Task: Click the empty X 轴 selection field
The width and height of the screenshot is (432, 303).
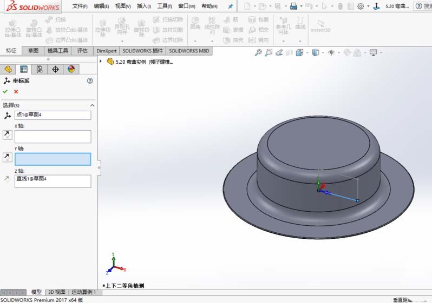Action: click(53, 137)
